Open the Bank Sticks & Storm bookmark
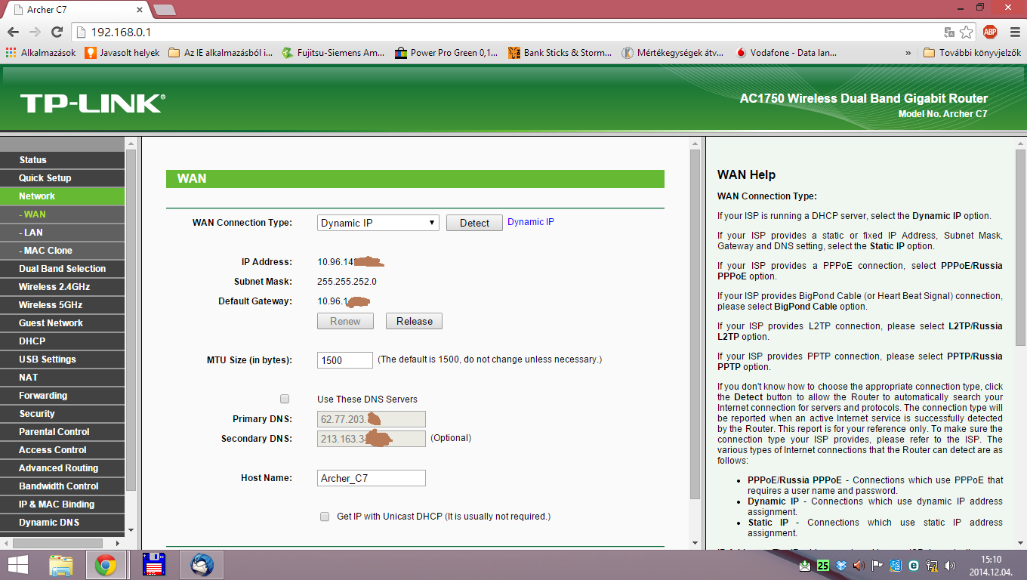Viewport: 1027px width, 580px height. (560, 53)
